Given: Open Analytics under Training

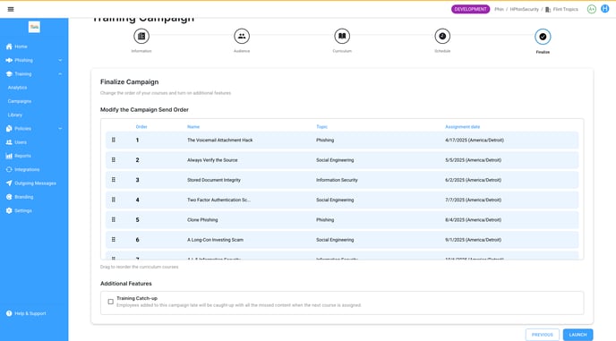Looking at the screenshot, I should 17,88.
